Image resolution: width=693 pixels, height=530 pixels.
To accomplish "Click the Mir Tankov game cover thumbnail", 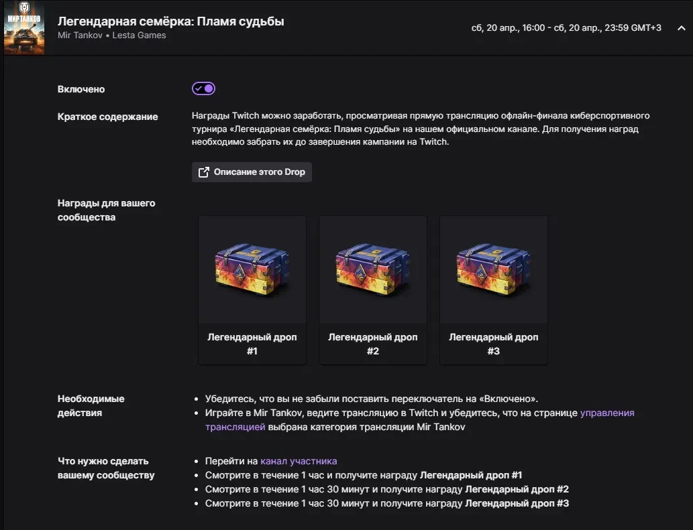I will [x=24, y=27].
